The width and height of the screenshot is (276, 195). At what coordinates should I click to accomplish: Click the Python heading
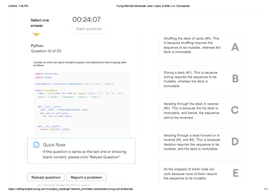pyautogui.click(x=37, y=46)
